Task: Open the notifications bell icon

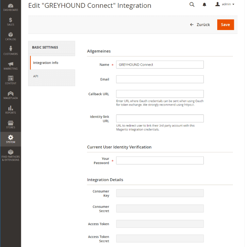Action: click(x=204, y=5)
